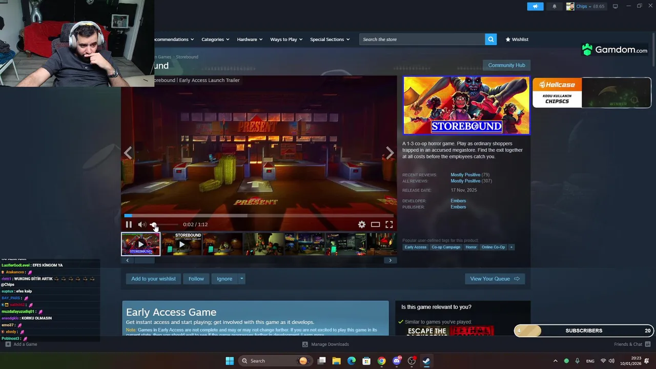The width and height of the screenshot is (656, 369).
Task: Expand the Categories dropdown
Action: (x=215, y=39)
